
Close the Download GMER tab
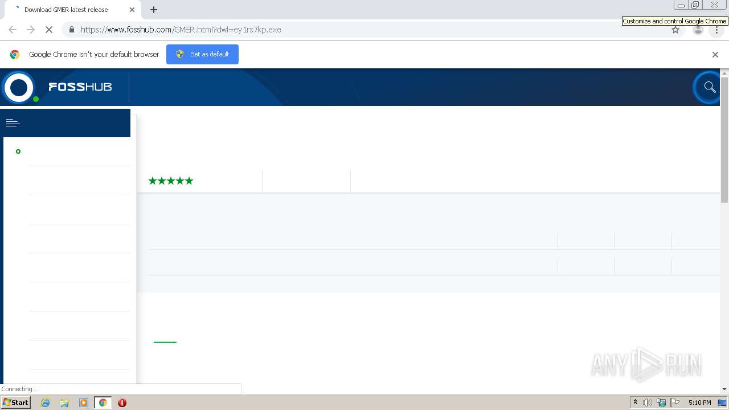click(x=132, y=10)
